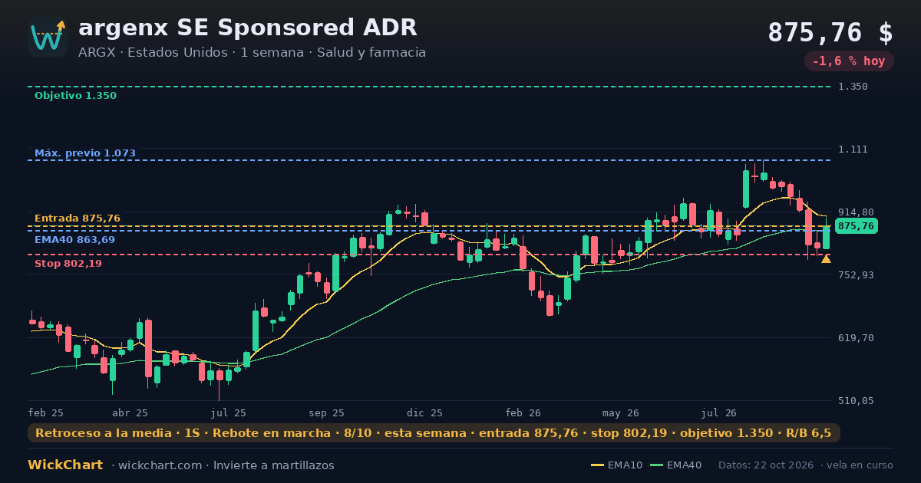Click the 914,80 price axis value

[x=857, y=212]
